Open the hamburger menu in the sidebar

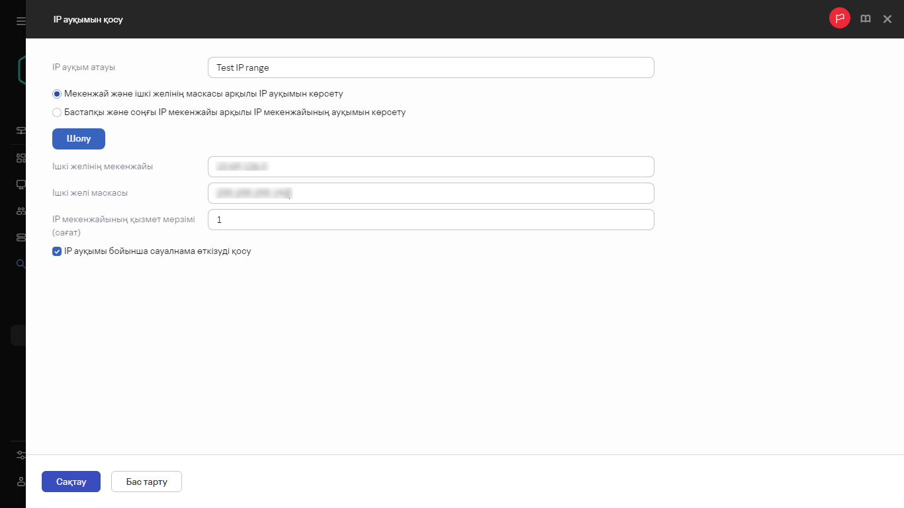click(x=21, y=21)
